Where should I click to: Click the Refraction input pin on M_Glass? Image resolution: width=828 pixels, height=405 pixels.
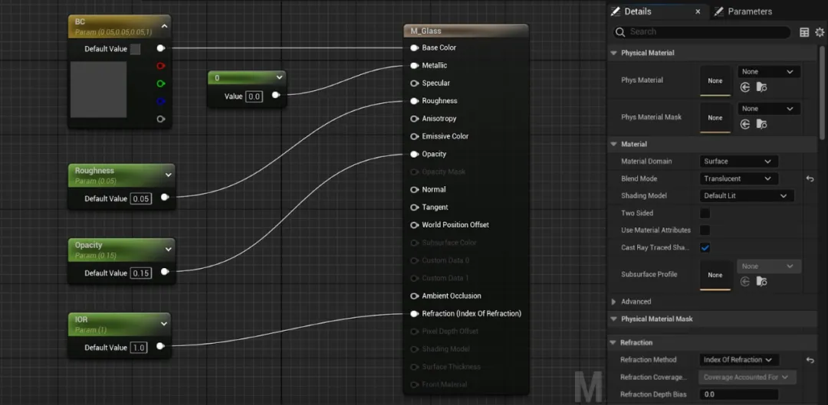pyautogui.click(x=415, y=314)
